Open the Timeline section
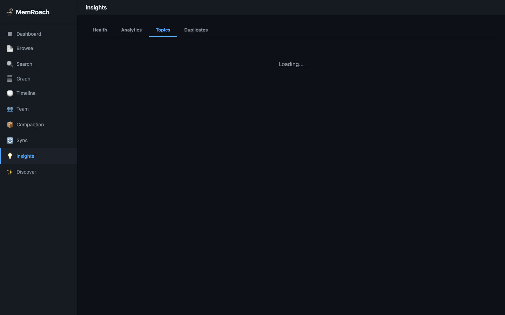505x315 pixels. pyautogui.click(x=26, y=93)
